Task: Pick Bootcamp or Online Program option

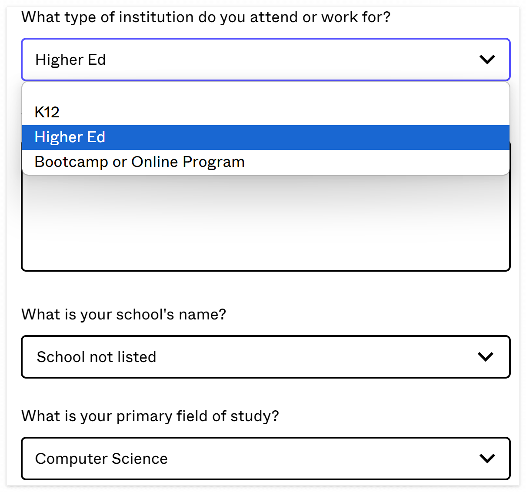Action: coord(139,162)
